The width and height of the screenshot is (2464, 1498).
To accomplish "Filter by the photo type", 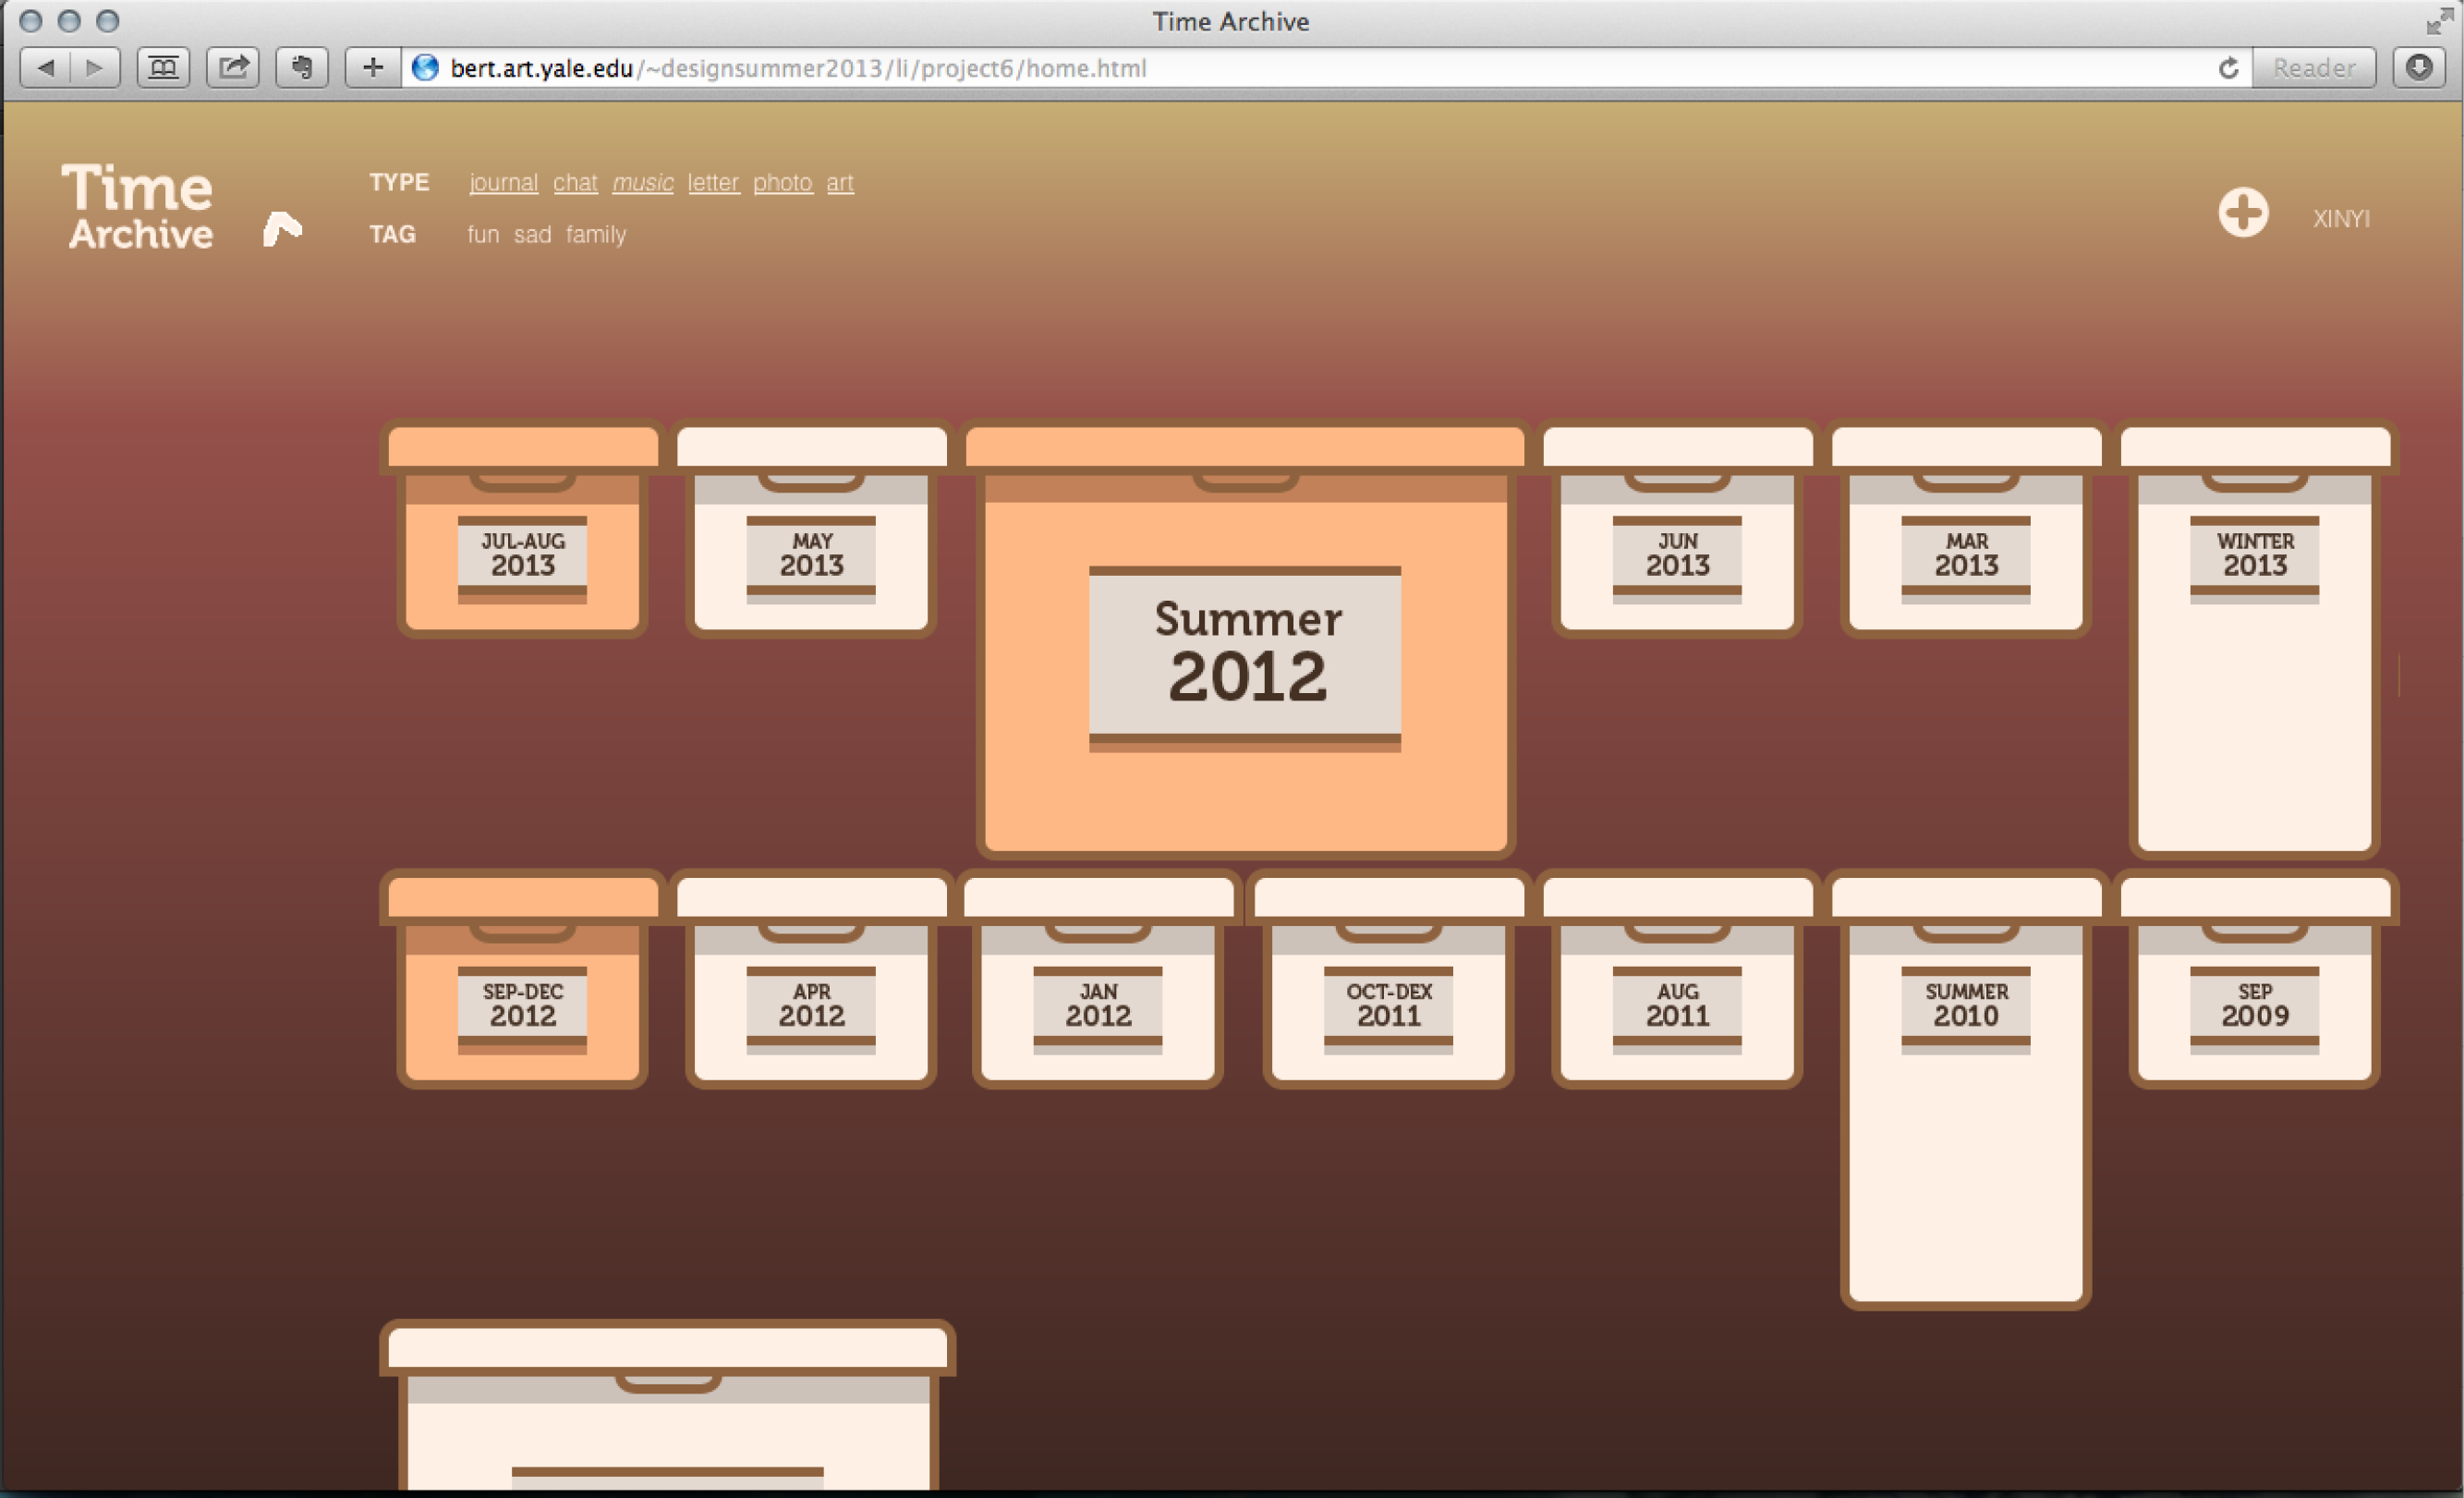I will pyautogui.click(x=782, y=183).
